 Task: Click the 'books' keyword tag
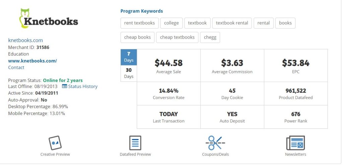(x=285, y=23)
